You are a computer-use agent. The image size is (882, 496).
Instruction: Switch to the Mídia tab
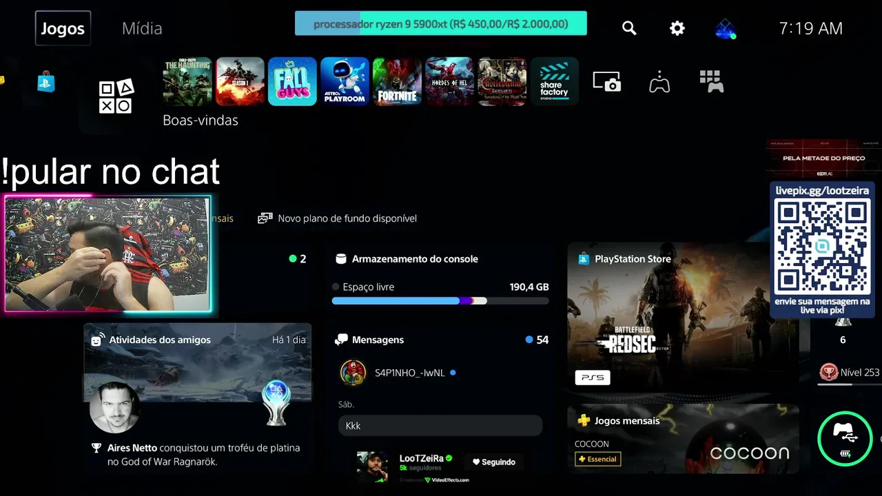click(142, 28)
